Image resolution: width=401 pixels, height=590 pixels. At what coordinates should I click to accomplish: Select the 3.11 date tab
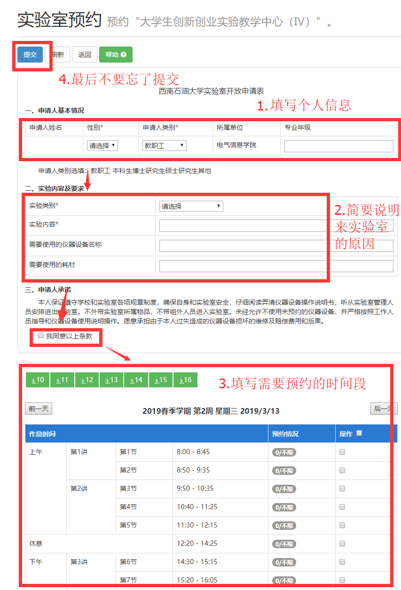[62, 380]
